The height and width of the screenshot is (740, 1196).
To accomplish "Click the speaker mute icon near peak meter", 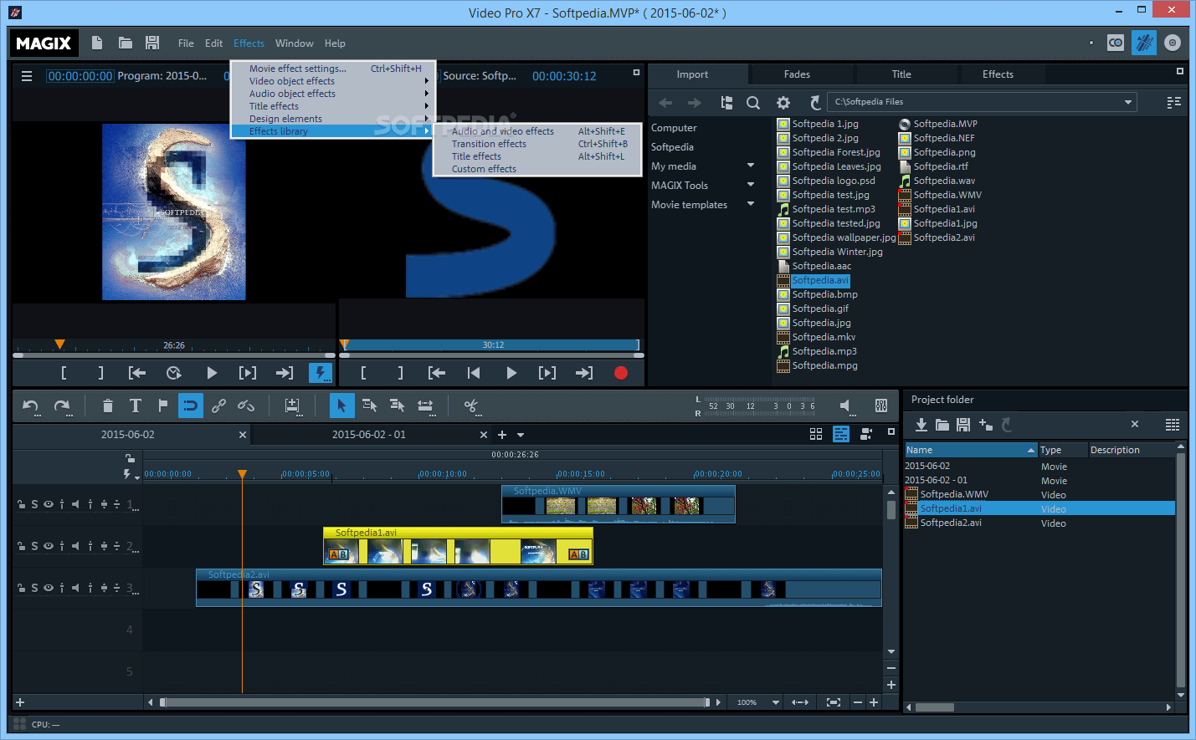I will pyautogui.click(x=847, y=406).
